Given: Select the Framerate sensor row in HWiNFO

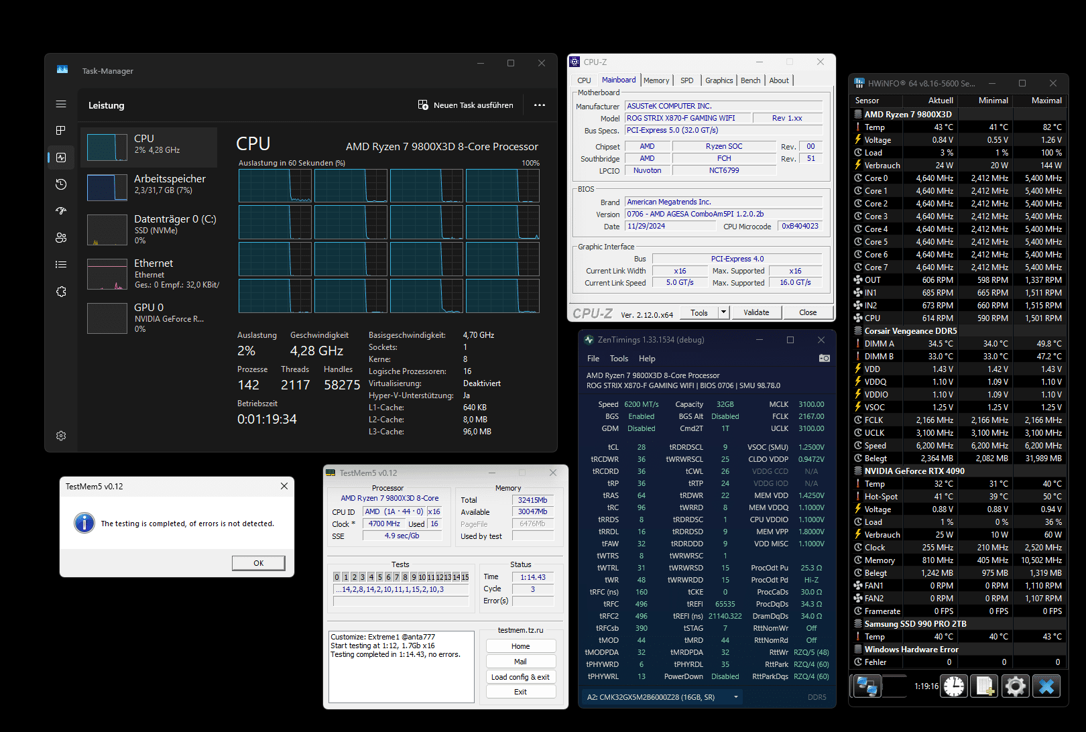Looking at the screenshot, I should pos(959,611).
